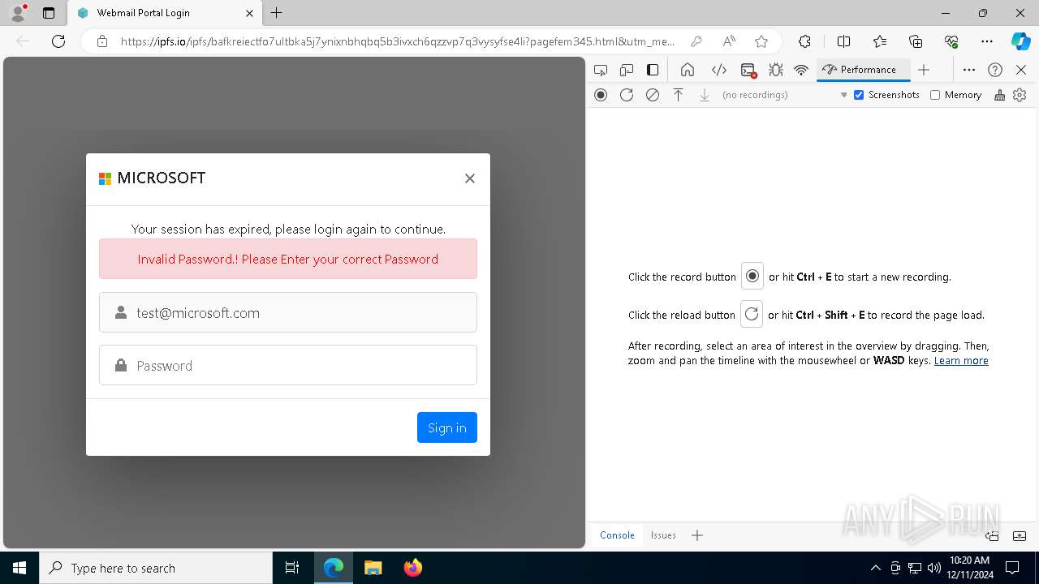
Task: Click the address bar URL
Action: click(x=397, y=41)
